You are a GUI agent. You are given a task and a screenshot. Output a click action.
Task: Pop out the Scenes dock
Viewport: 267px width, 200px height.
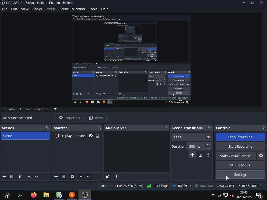point(47,128)
